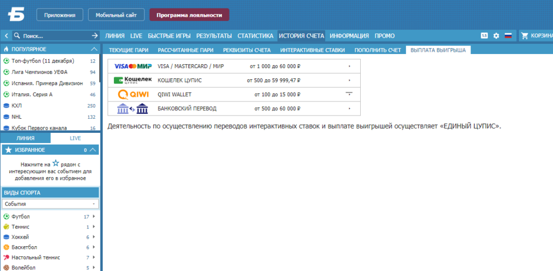The image size is (553, 271).
Task: Click the bank transfer buildings icon
Action: (133, 109)
